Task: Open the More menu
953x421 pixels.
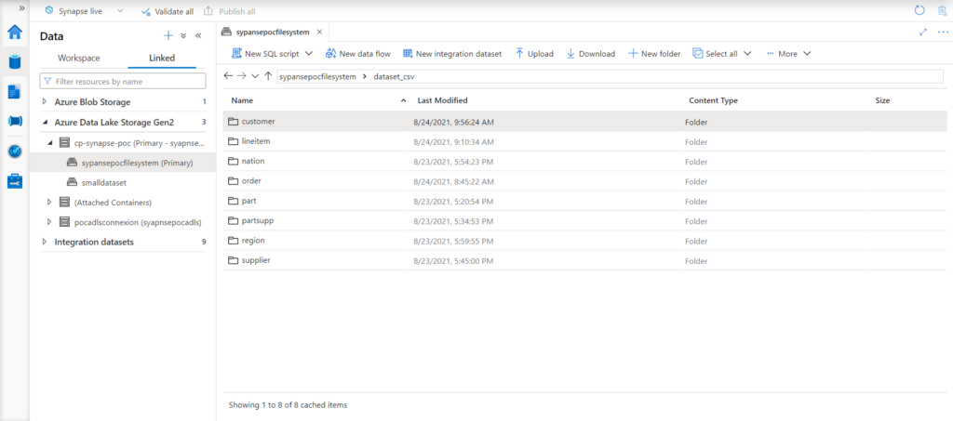Action: pyautogui.click(x=788, y=53)
